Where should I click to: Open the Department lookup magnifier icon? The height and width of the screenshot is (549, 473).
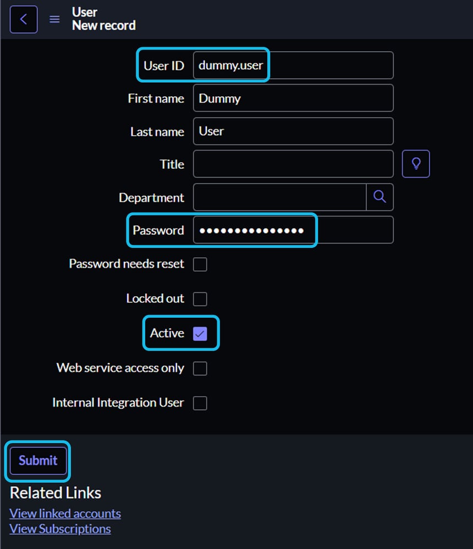[380, 197]
